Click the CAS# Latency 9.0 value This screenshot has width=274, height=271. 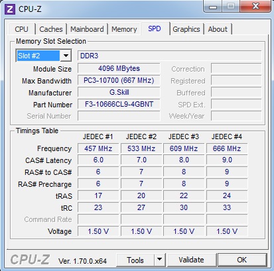(x=227, y=160)
